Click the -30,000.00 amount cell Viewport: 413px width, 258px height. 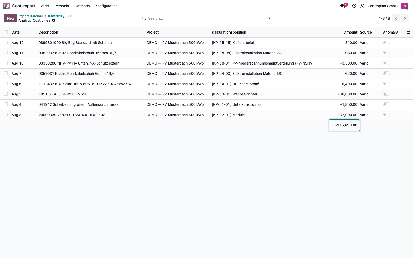click(348, 94)
